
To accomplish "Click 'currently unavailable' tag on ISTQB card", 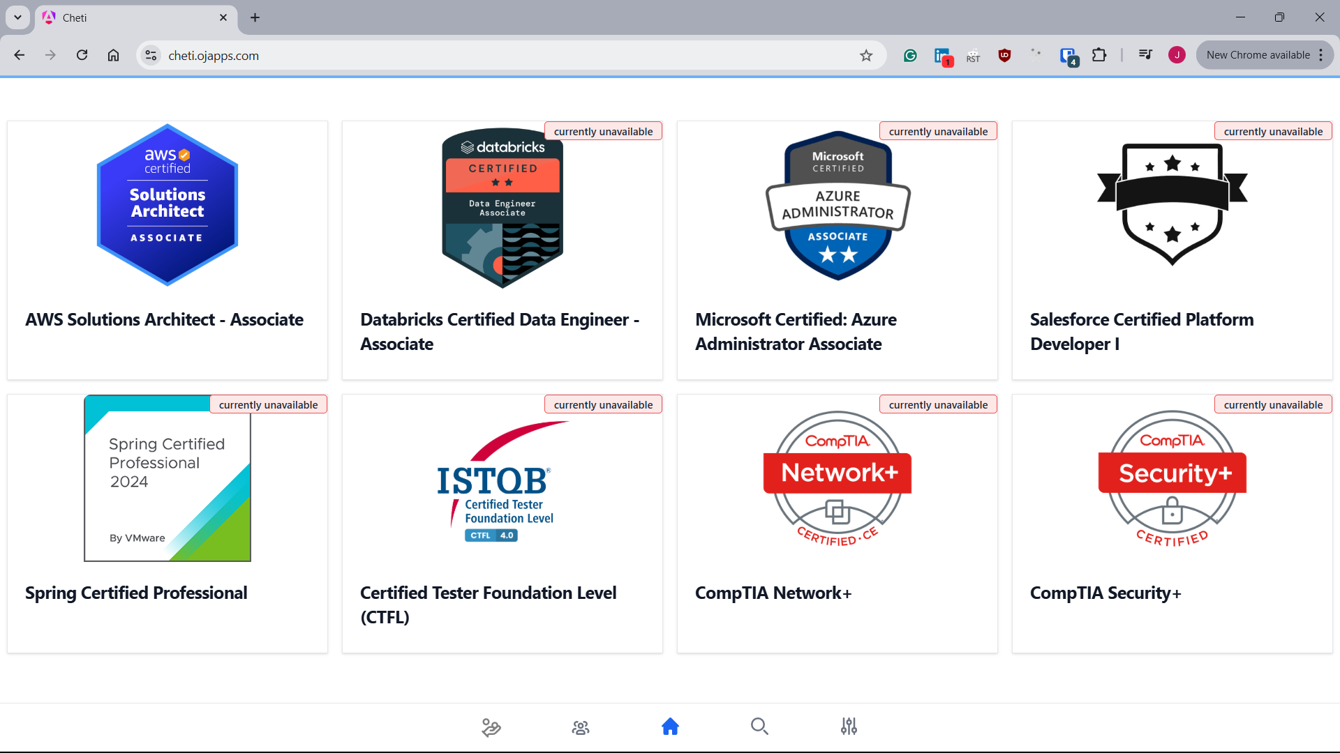I will click(x=604, y=404).
